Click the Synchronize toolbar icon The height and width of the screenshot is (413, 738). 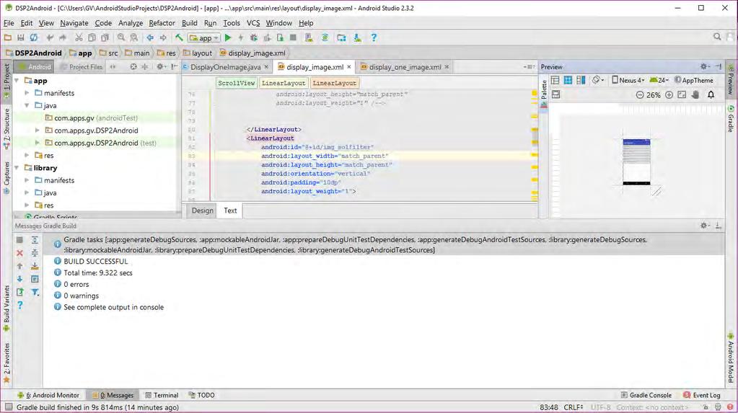34,37
